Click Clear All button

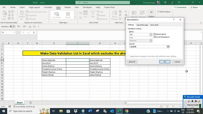tap(132, 62)
